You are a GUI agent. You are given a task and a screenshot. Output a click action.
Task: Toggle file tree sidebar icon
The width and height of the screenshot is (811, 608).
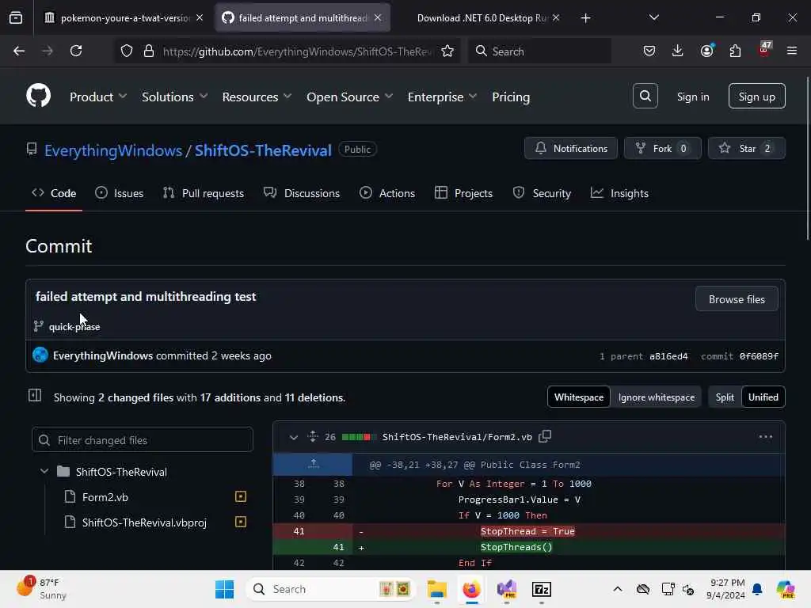click(35, 396)
